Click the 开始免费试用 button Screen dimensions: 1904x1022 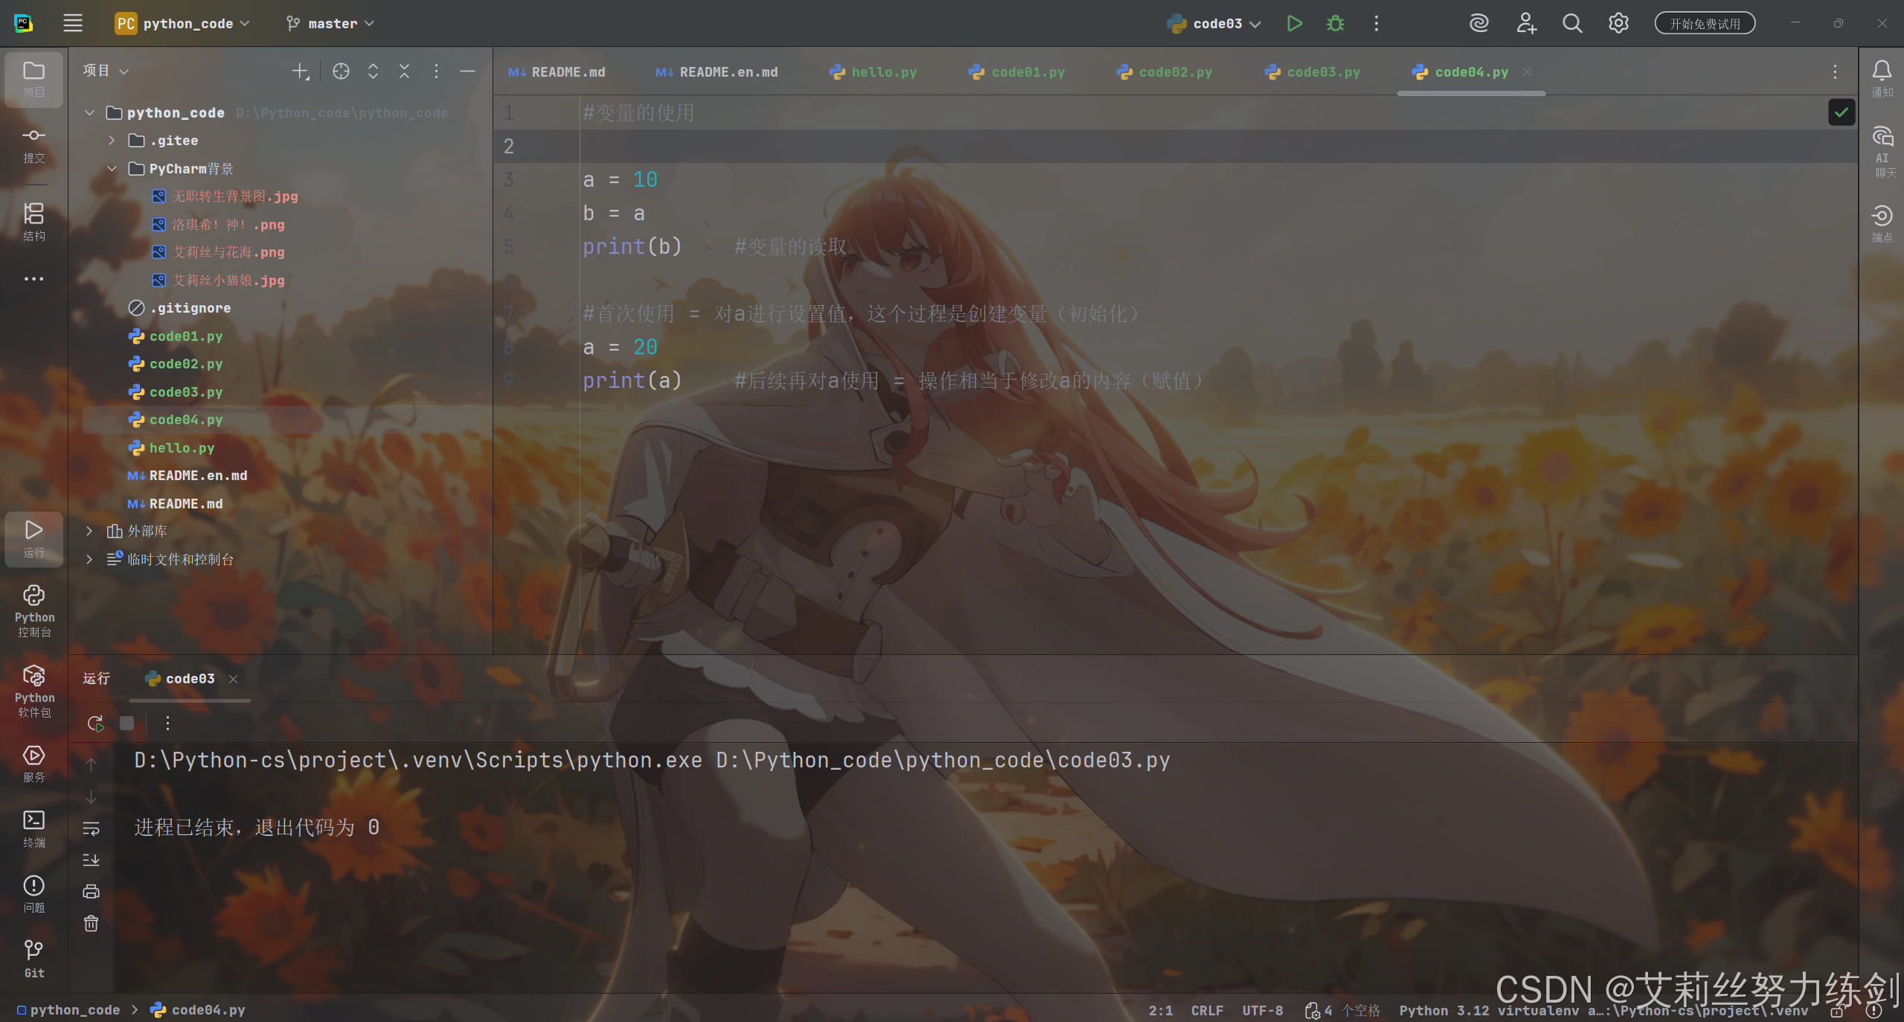[1704, 24]
